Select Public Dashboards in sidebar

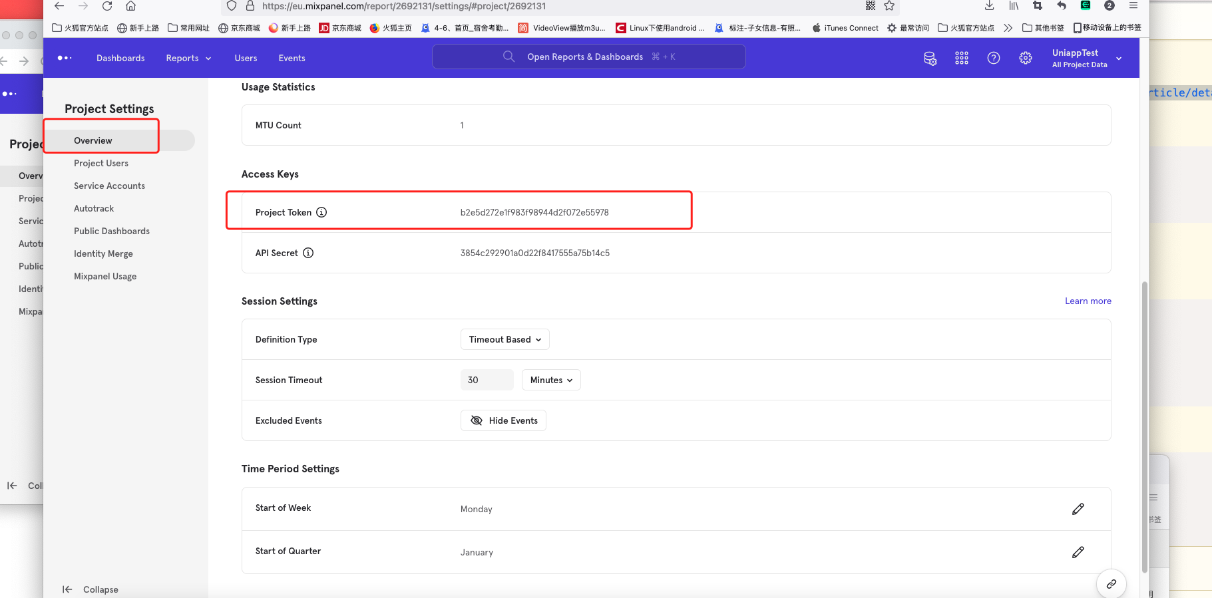tap(112, 231)
